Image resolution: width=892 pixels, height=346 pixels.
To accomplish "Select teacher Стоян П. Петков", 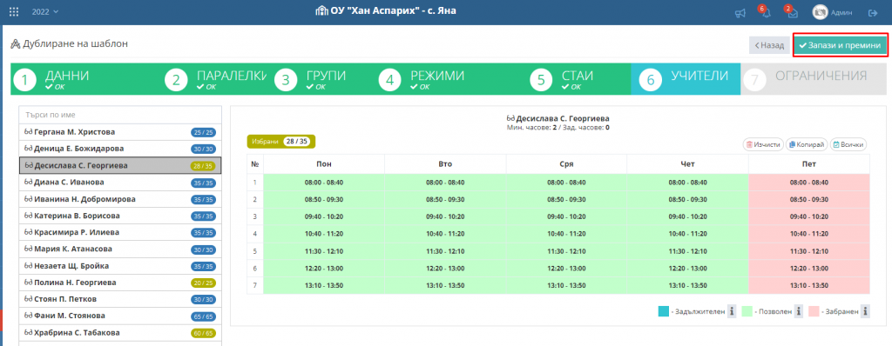I will [x=120, y=299].
